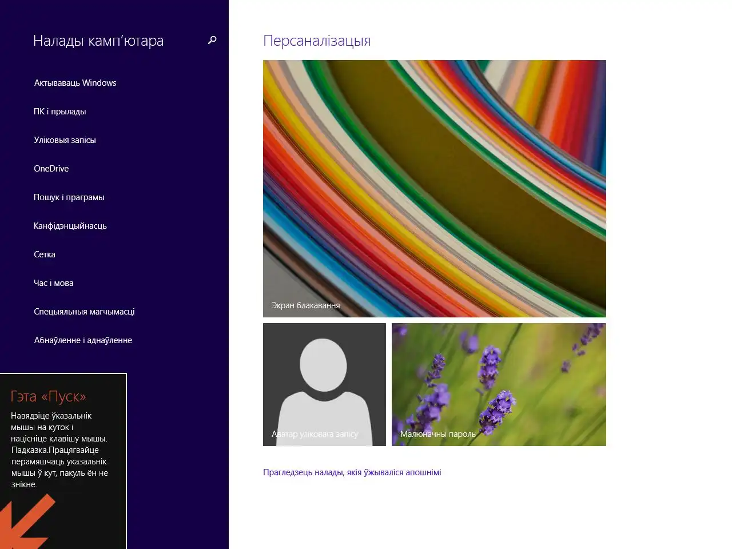Go to Уліковыя запісы settings
Image resolution: width=732 pixels, height=549 pixels.
click(x=65, y=140)
